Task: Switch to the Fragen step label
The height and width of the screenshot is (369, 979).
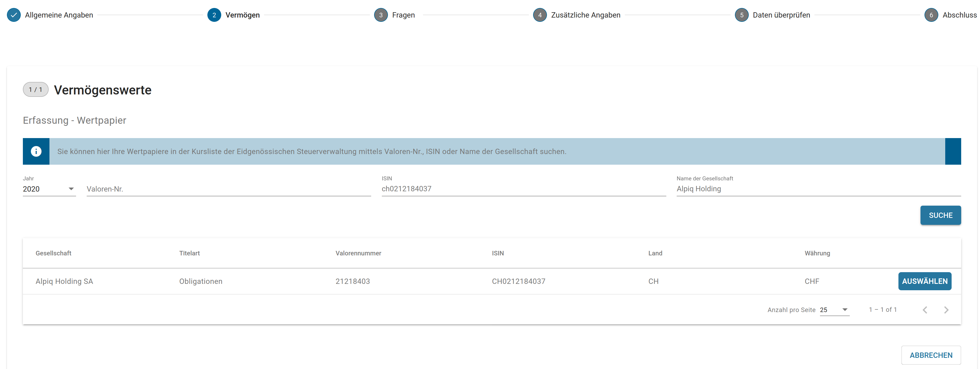Action: tap(403, 15)
